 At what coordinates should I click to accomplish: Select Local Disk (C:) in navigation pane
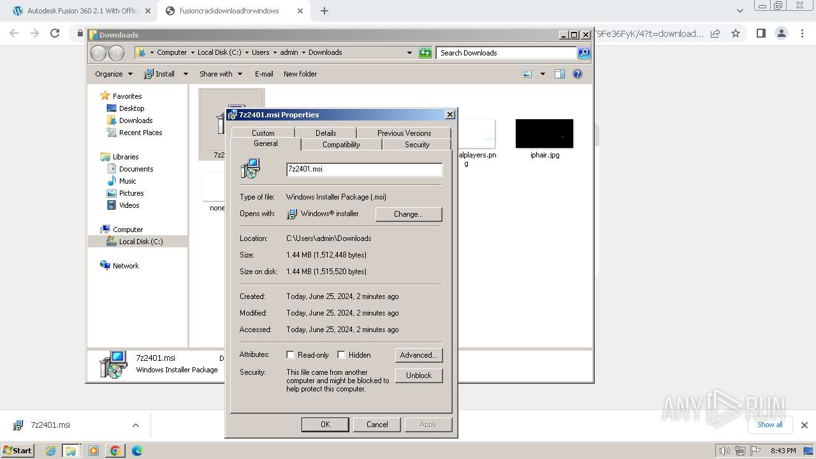click(x=135, y=242)
